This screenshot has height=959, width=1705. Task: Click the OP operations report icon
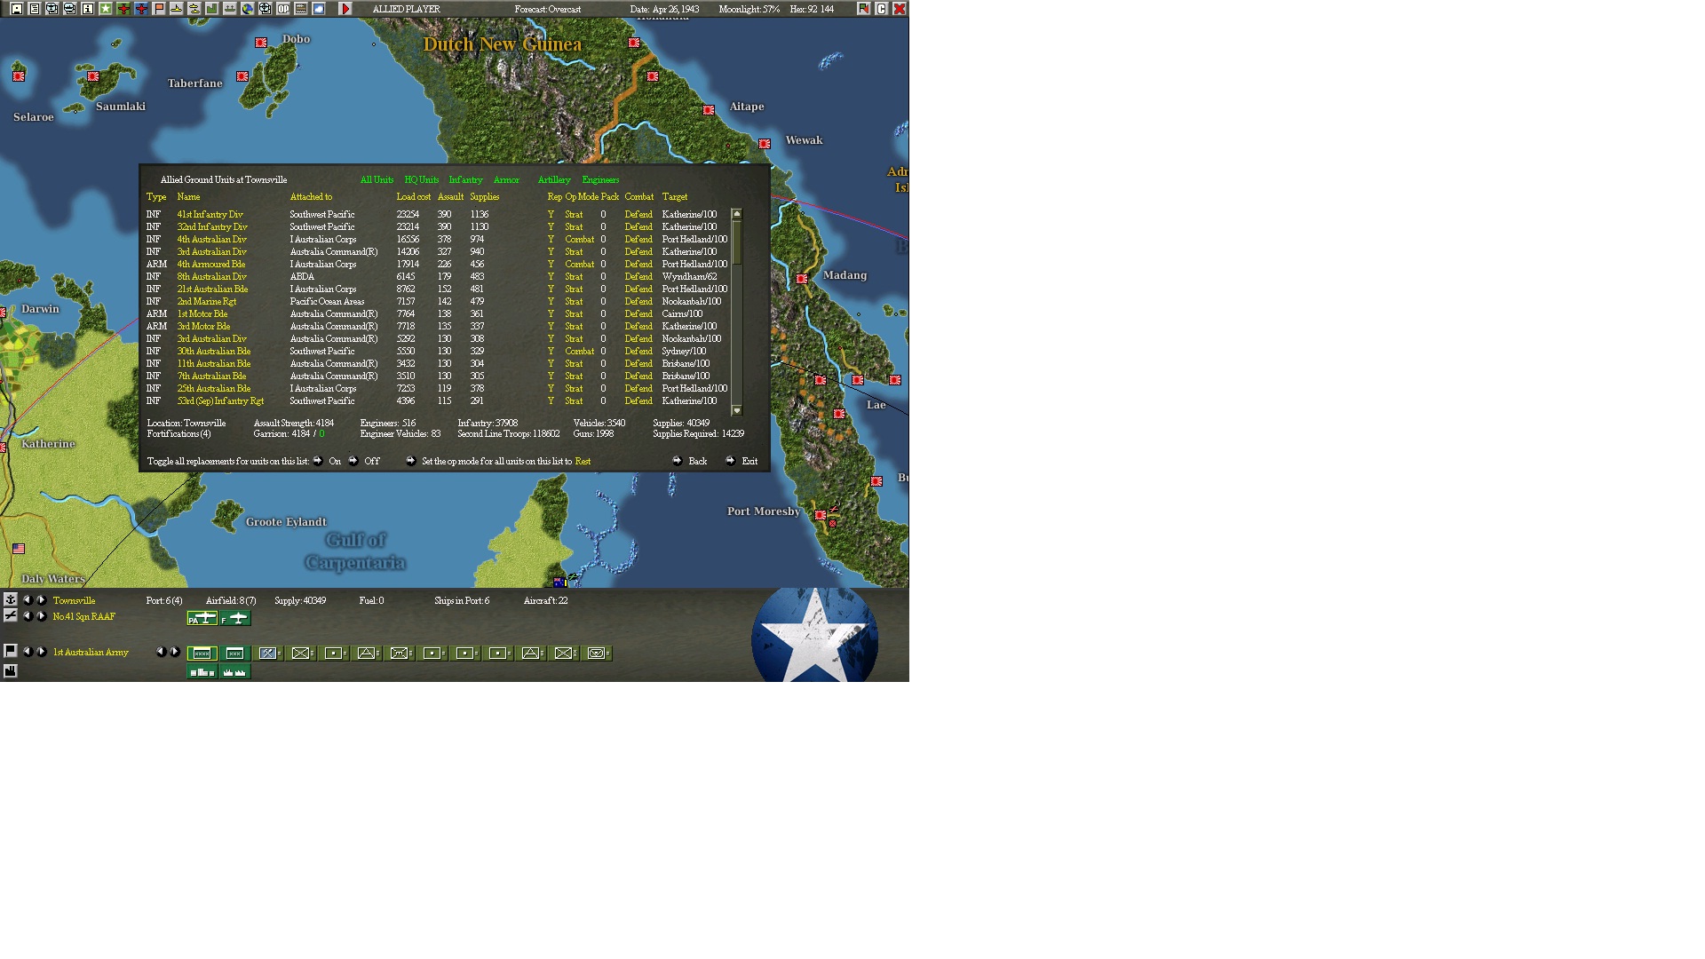coord(283,8)
